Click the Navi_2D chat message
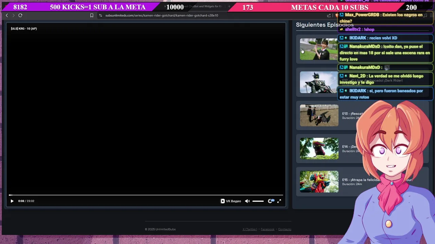The width and height of the screenshot is (435, 244). click(385, 79)
